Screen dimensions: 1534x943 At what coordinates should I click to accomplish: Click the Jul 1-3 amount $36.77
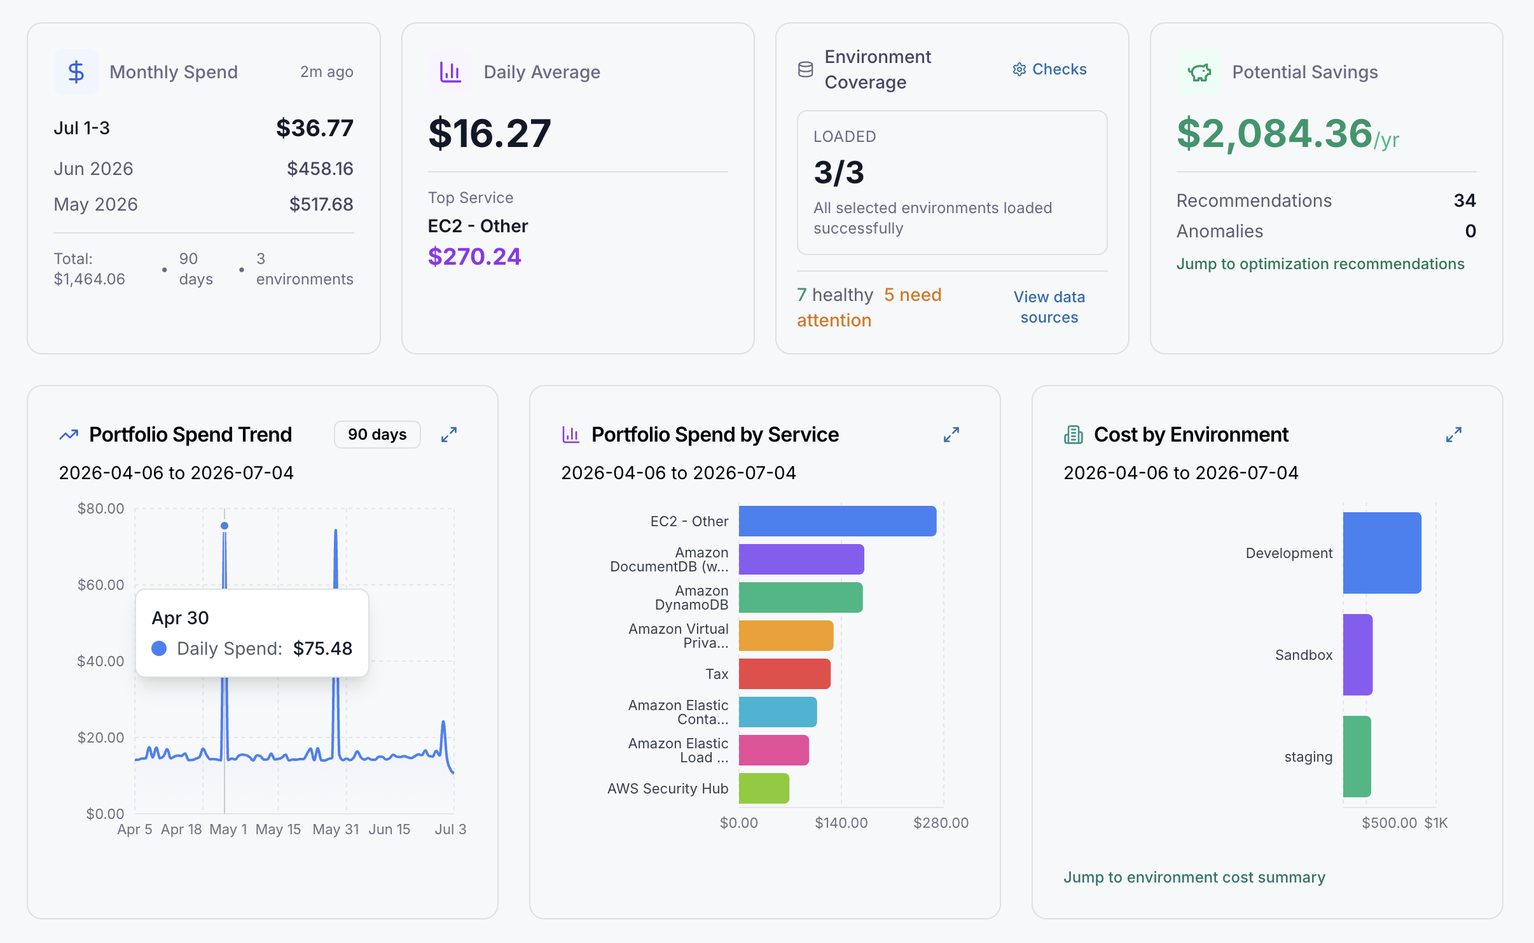315,128
